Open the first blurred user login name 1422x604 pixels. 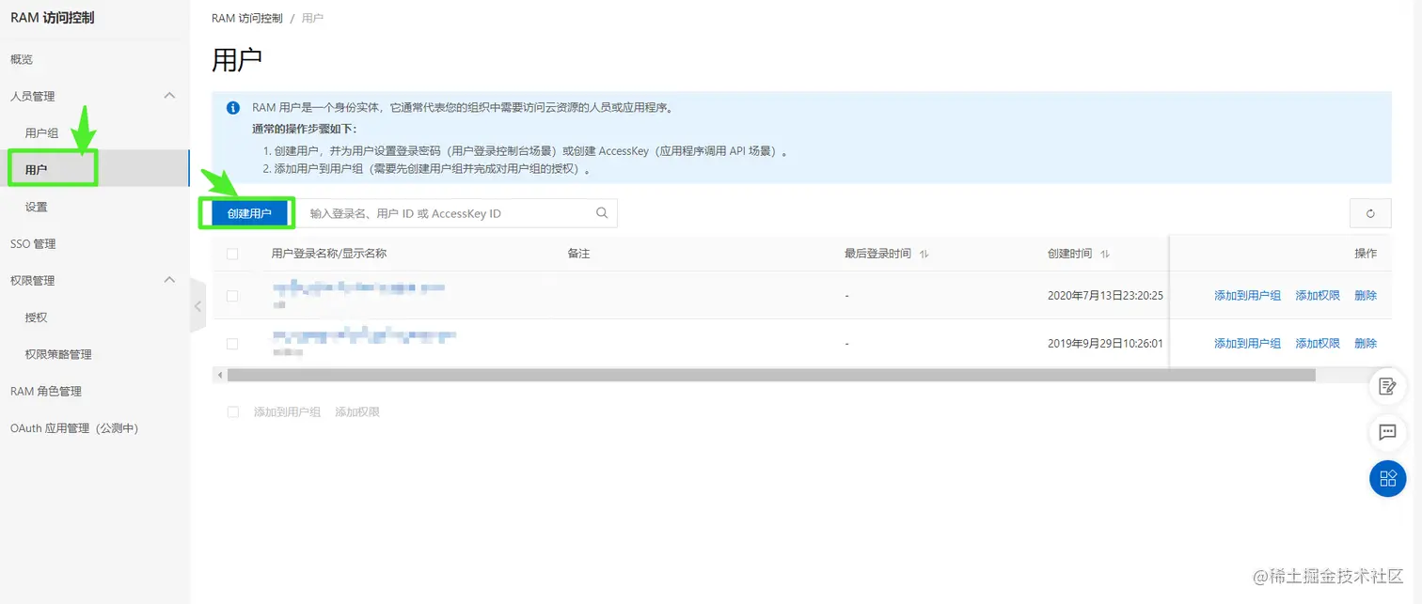coord(357,287)
